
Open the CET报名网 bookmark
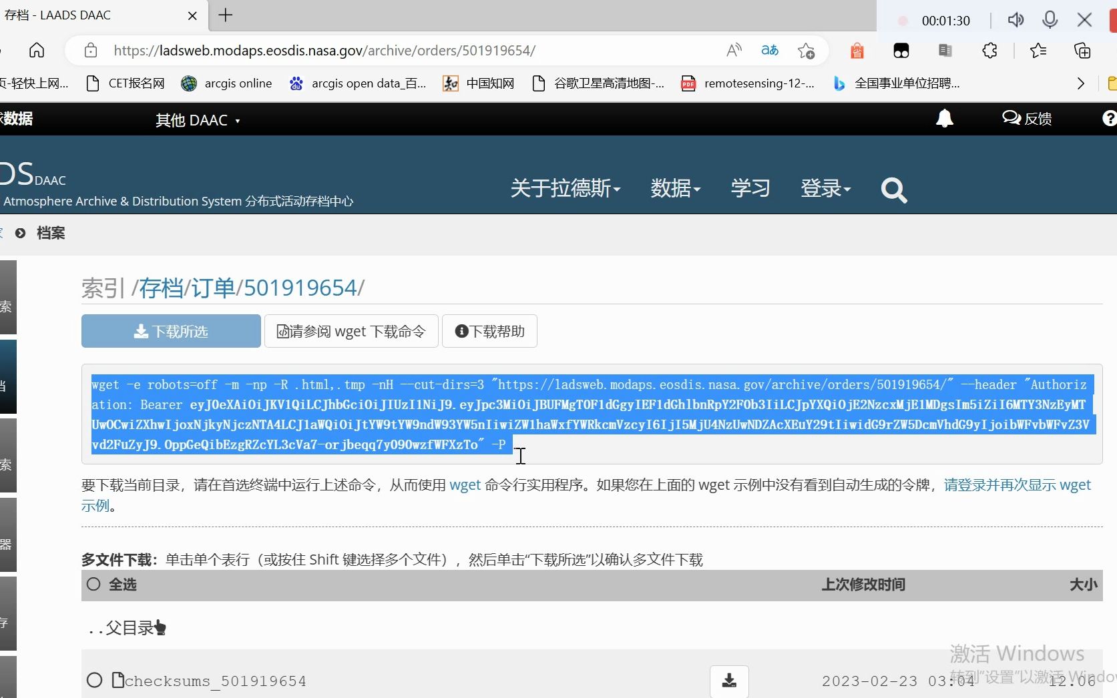coord(126,83)
